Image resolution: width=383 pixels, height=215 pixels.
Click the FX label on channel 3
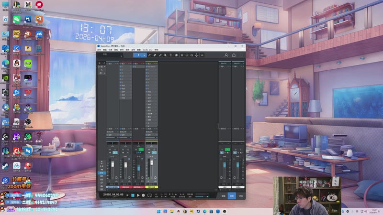tap(142, 181)
